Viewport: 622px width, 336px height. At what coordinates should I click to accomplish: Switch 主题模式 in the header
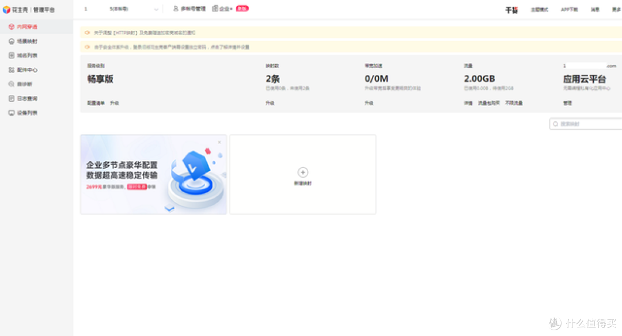pos(540,10)
